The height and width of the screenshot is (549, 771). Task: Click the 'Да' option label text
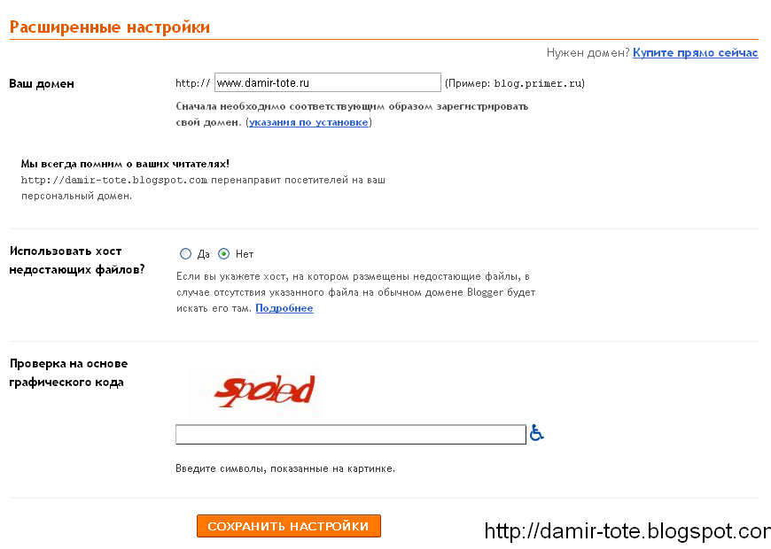click(x=204, y=254)
